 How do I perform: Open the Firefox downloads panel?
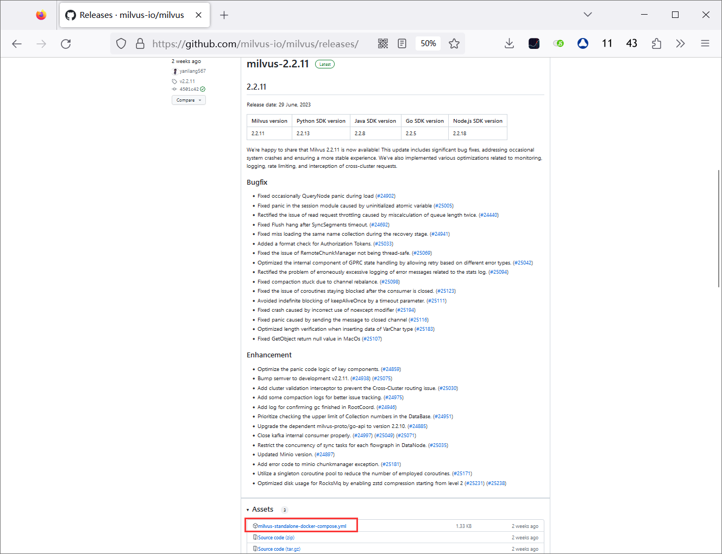[x=509, y=44]
